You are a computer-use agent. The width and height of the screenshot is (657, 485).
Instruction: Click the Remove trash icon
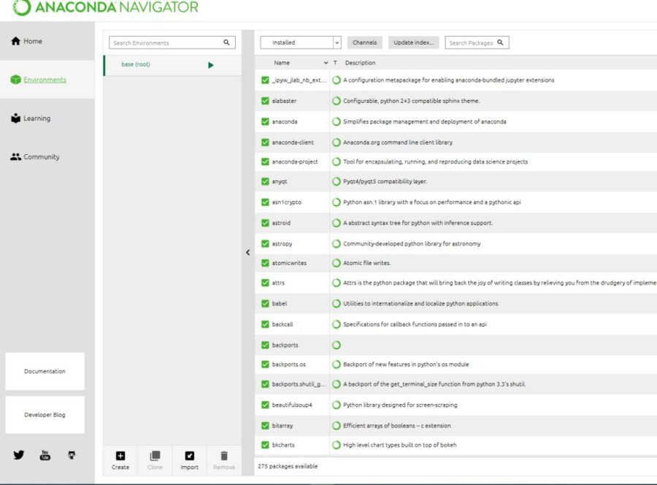[x=224, y=456]
